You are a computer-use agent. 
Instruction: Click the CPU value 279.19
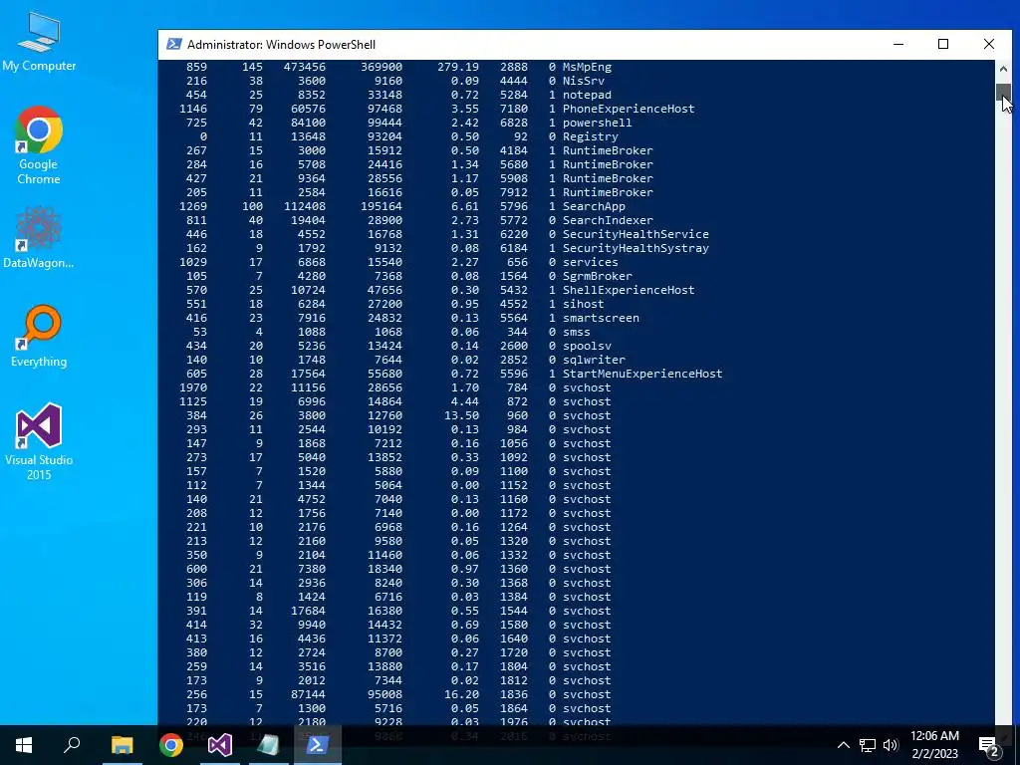tap(458, 67)
